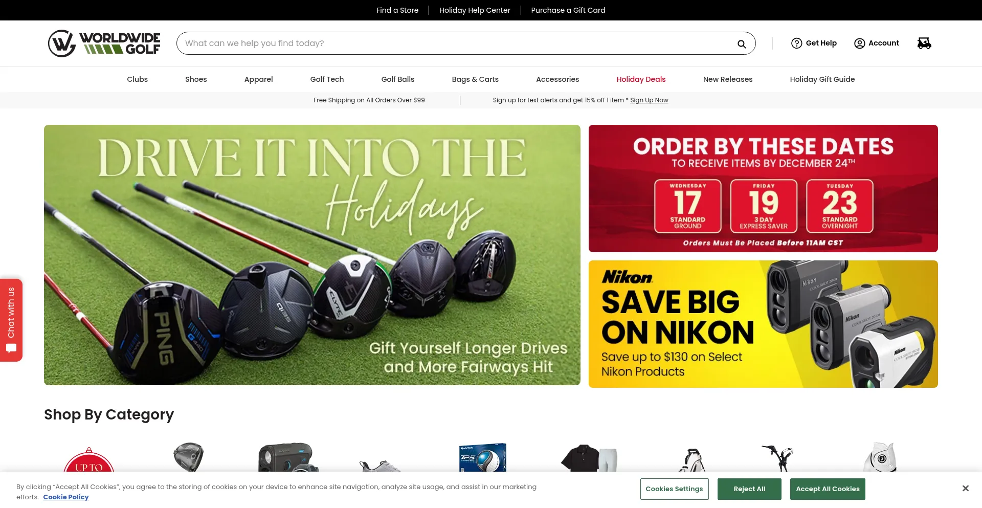Image resolution: width=982 pixels, height=508 pixels.
Task: Open the Chat with us widget
Action: [11, 320]
